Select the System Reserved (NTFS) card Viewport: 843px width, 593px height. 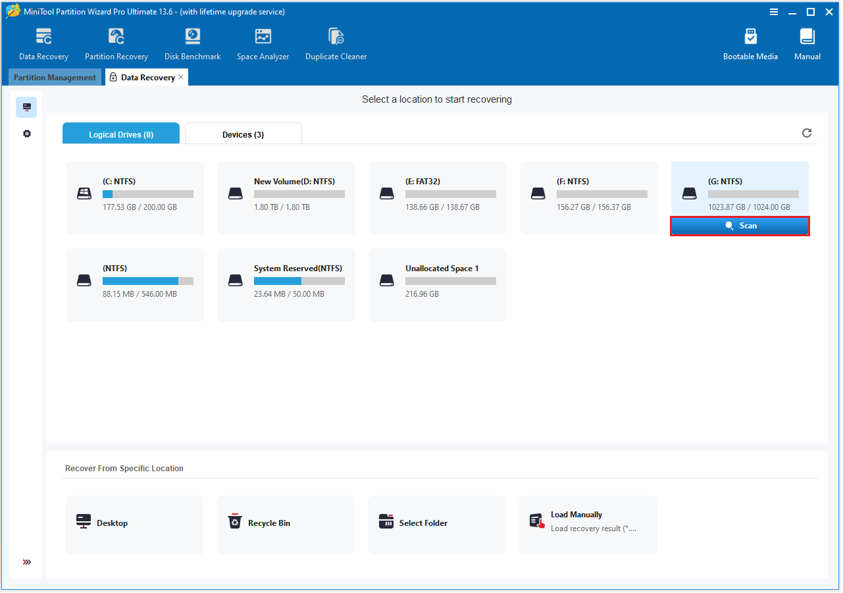286,285
